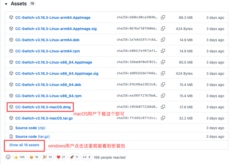Click package icon beside Linux-arm64.AppImage

tap(11, 17)
